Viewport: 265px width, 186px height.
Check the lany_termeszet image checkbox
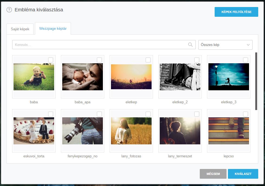tap(197, 114)
